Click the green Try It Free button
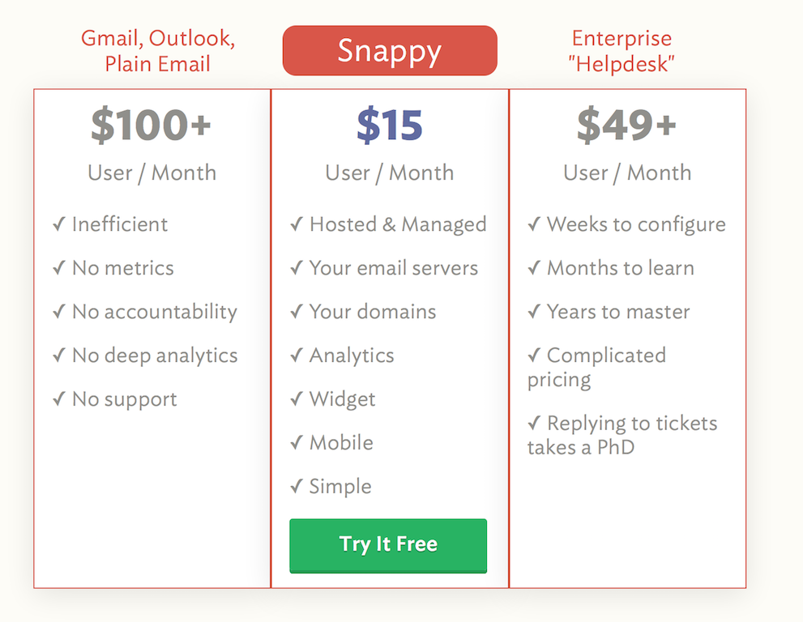803x622 pixels. coord(388,545)
